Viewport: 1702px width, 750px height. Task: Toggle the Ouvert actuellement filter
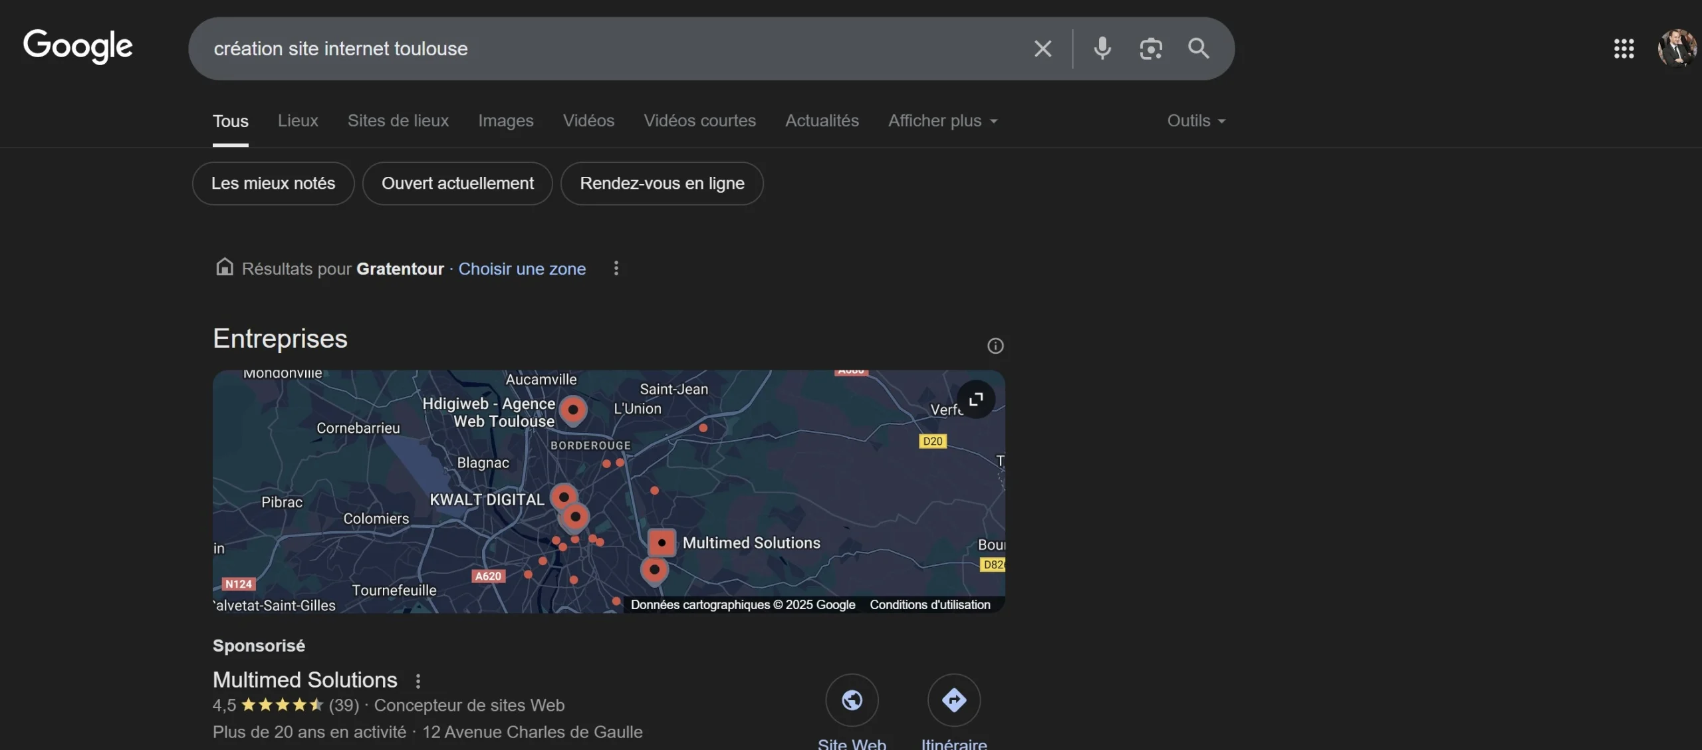click(x=457, y=184)
